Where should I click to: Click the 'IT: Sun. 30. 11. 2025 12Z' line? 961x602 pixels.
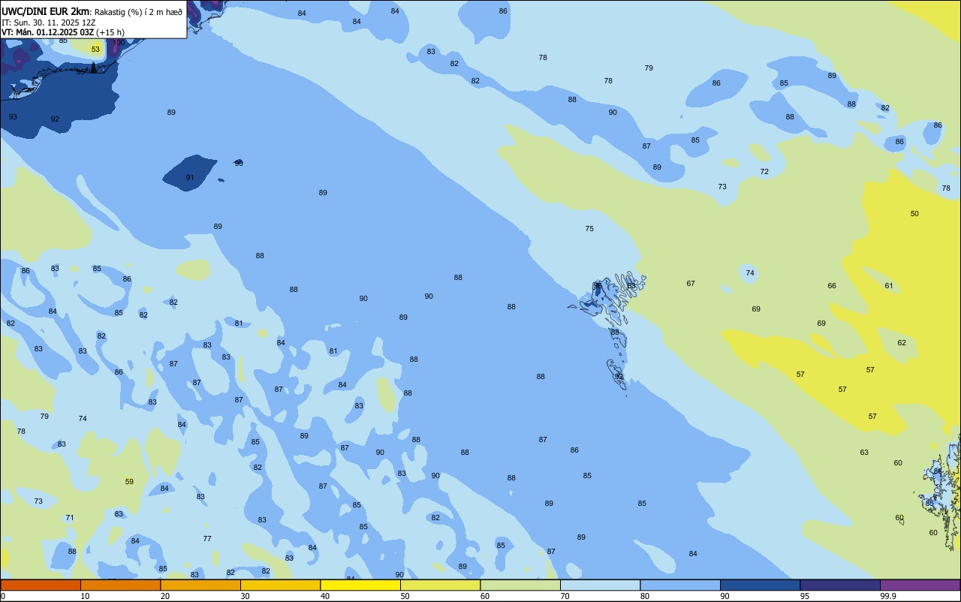point(48,23)
